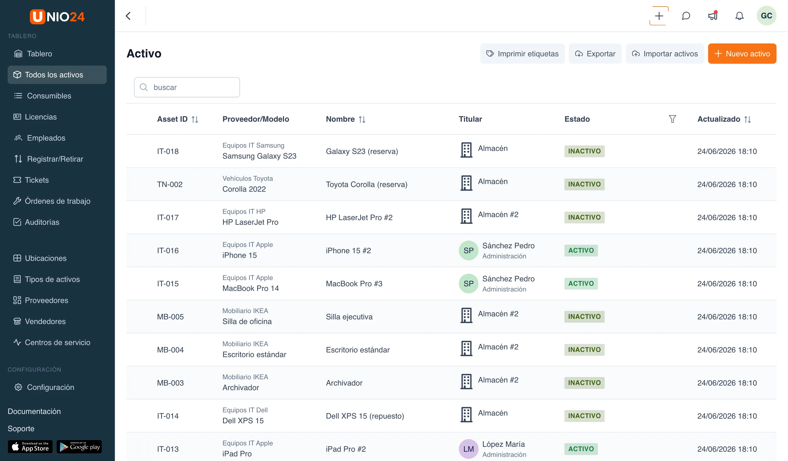The width and height of the screenshot is (788, 461).
Task: Sort the table by Asset ID
Action: coord(195,119)
